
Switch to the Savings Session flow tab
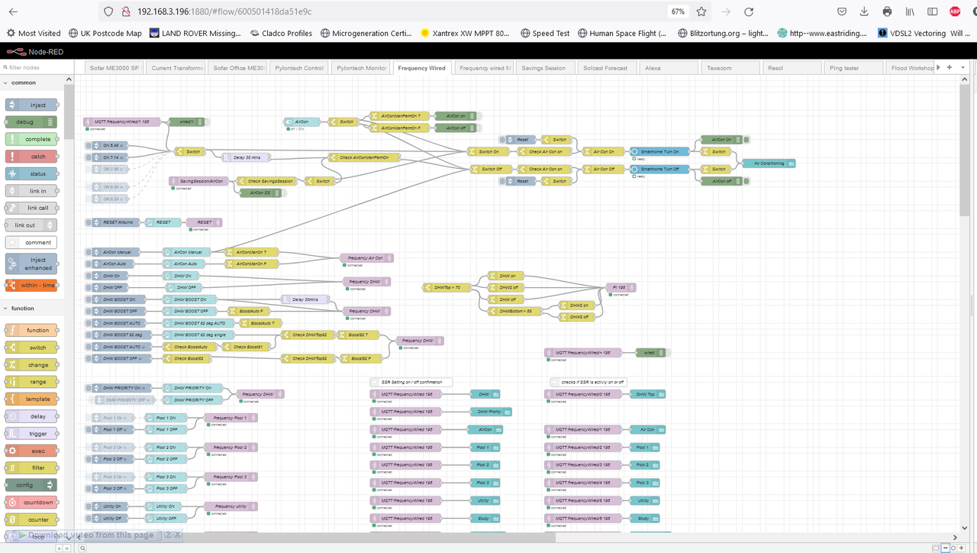click(544, 67)
